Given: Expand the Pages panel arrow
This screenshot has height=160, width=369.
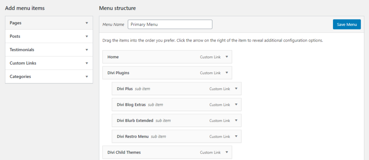Looking at the screenshot, I should tap(87, 23).
